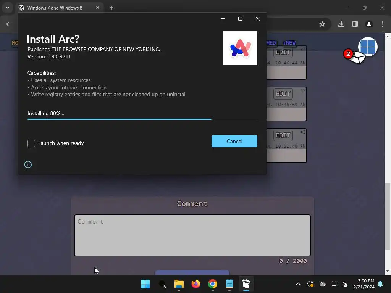Bookmark this page with star icon
The width and height of the screenshot is (391, 293).
[x=322, y=24]
